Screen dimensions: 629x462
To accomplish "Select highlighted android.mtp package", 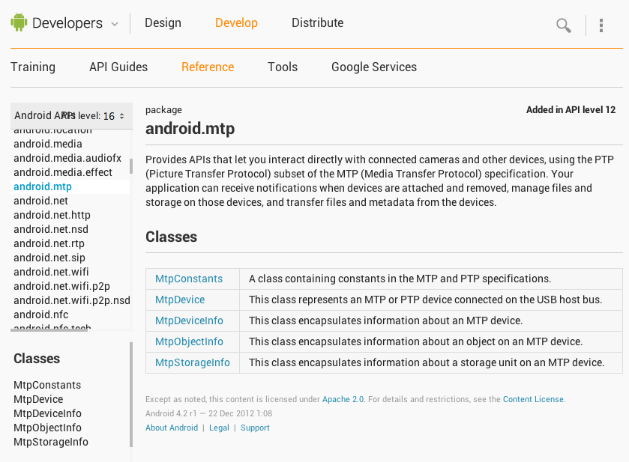I will pyautogui.click(x=43, y=186).
